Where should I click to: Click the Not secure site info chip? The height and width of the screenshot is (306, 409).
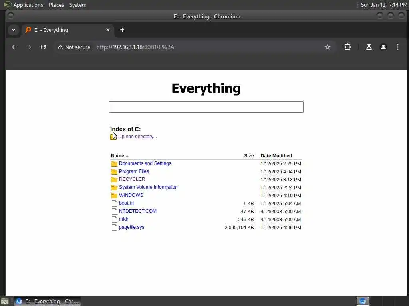point(74,47)
